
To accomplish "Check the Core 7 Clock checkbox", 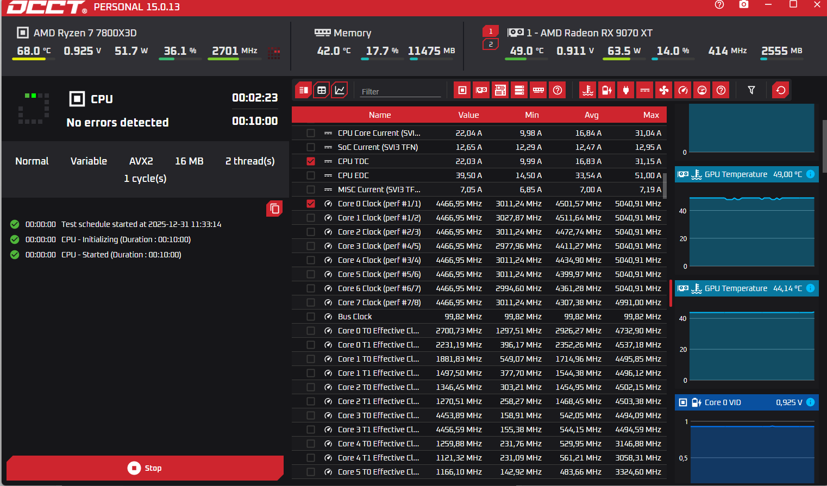I will tap(311, 302).
